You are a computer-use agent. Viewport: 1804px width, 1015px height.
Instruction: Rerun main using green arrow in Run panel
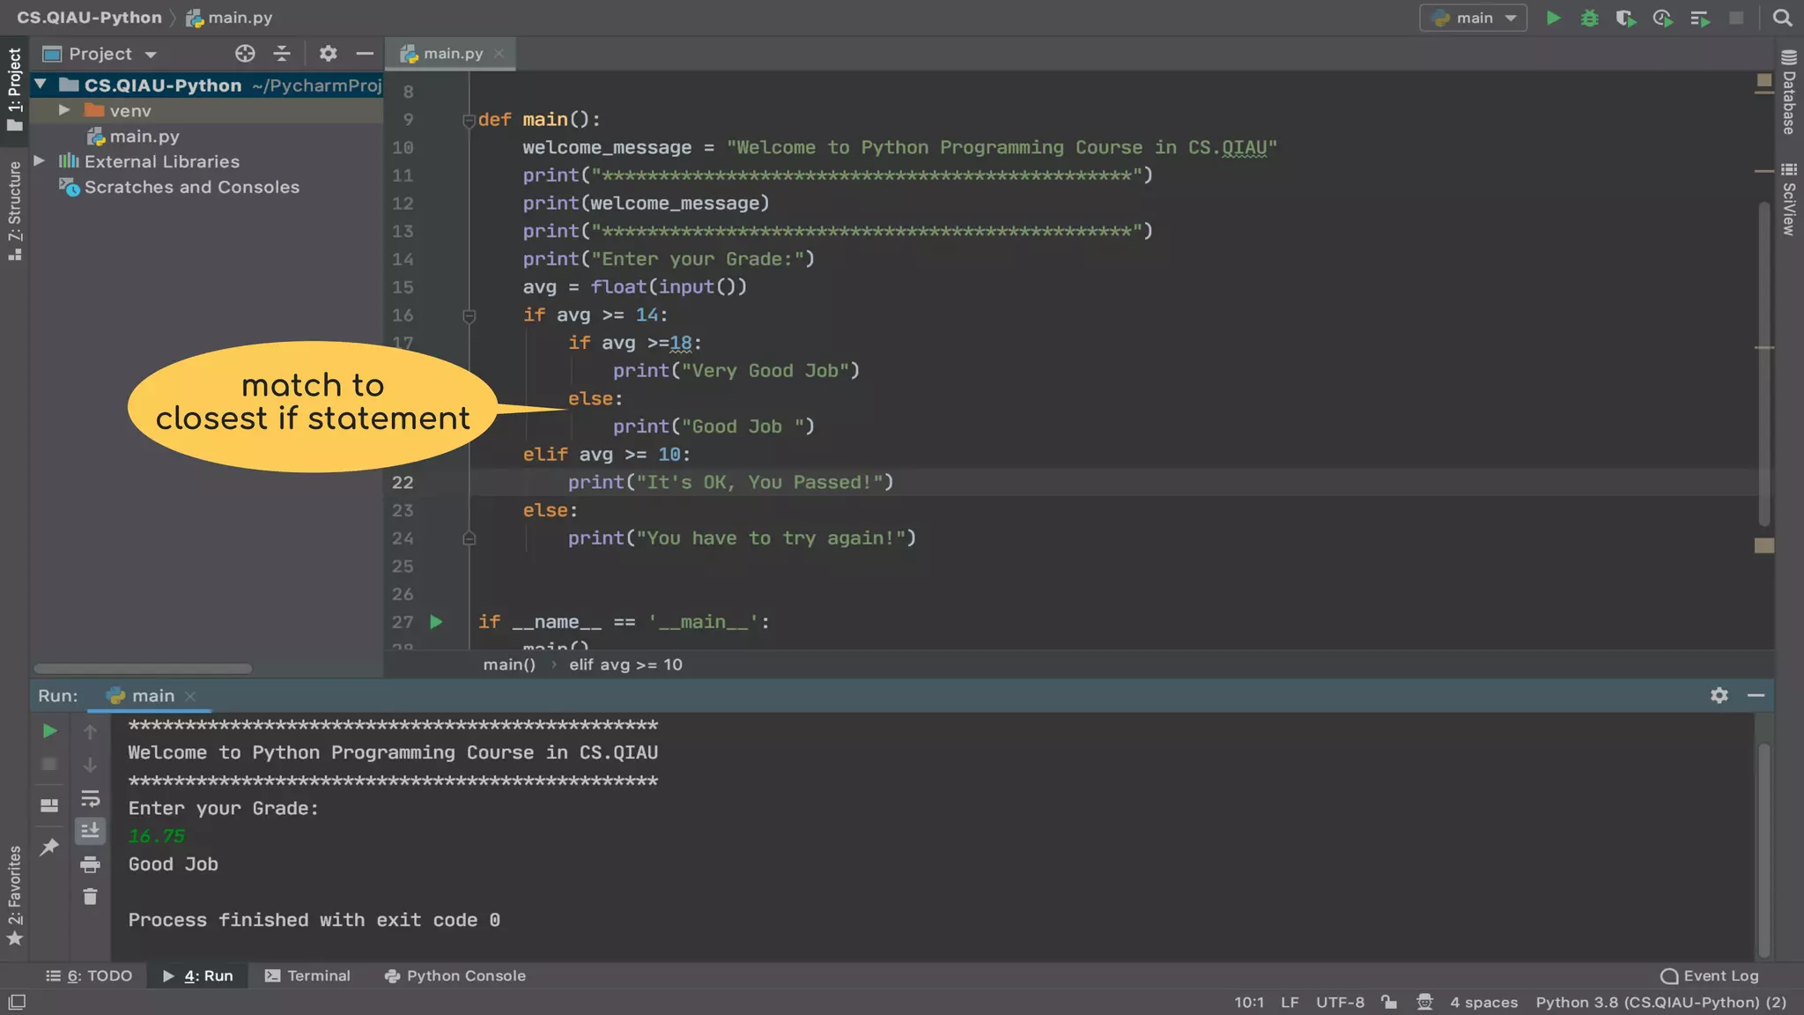49,730
